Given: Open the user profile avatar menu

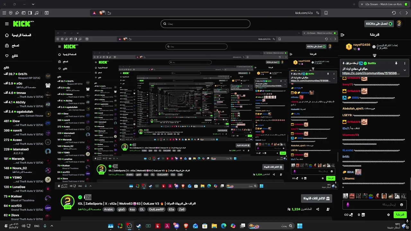Looking at the screenshot, I should (399, 24).
